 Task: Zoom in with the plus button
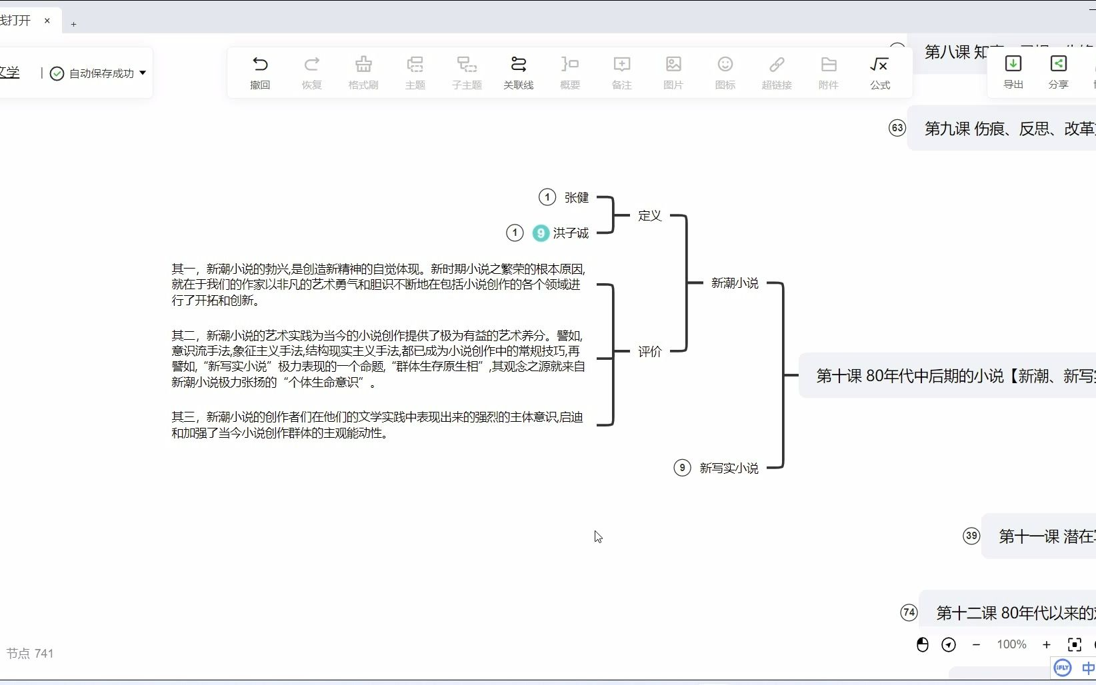click(x=1047, y=644)
